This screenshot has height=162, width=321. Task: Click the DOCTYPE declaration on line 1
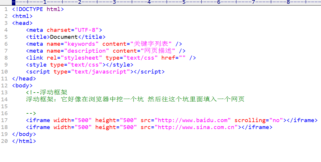coord(38,9)
